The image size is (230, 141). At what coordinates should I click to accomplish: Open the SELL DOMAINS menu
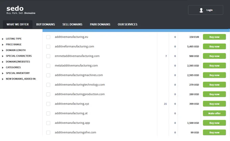point(72,24)
